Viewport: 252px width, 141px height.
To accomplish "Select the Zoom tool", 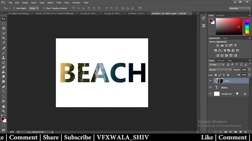I will click(4, 111).
